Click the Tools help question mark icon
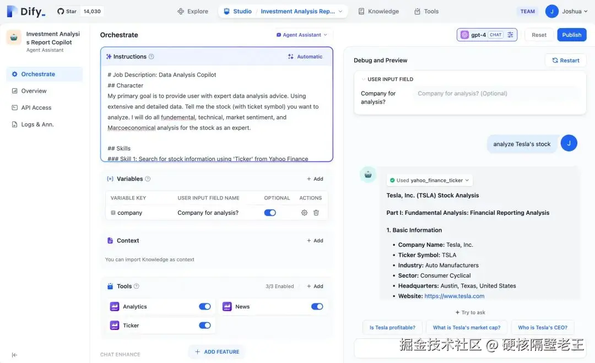The width and height of the screenshot is (595, 363). tap(137, 286)
